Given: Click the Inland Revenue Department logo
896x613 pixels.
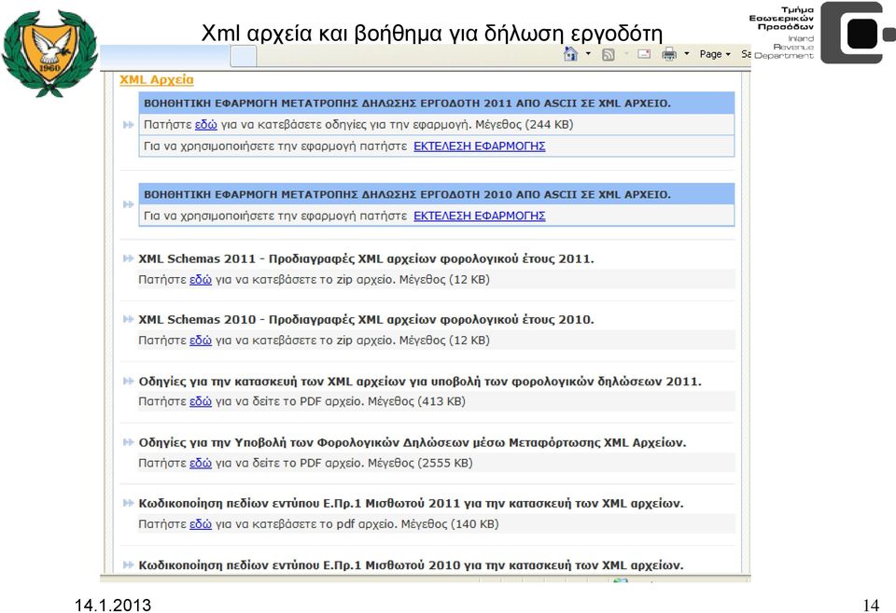Looking at the screenshot, I should [x=821, y=33].
